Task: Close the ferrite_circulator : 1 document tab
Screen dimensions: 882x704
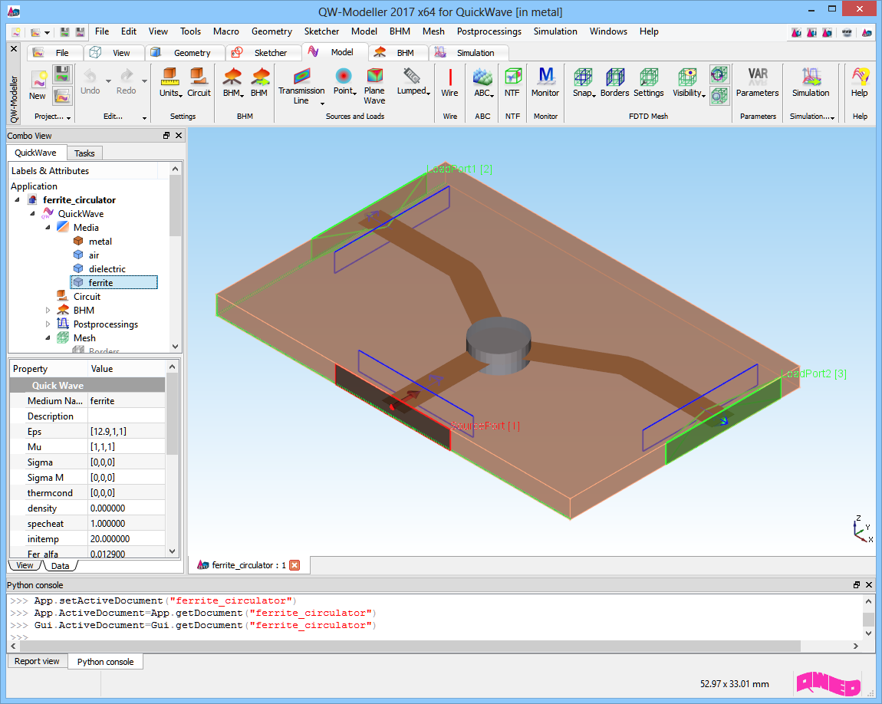Action: [x=295, y=565]
